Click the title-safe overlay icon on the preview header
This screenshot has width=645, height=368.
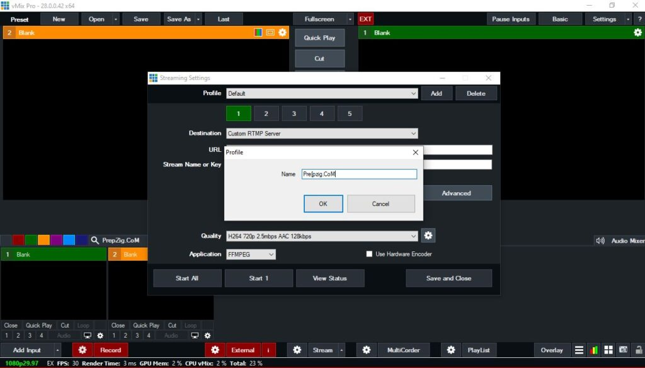pyautogui.click(x=270, y=33)
